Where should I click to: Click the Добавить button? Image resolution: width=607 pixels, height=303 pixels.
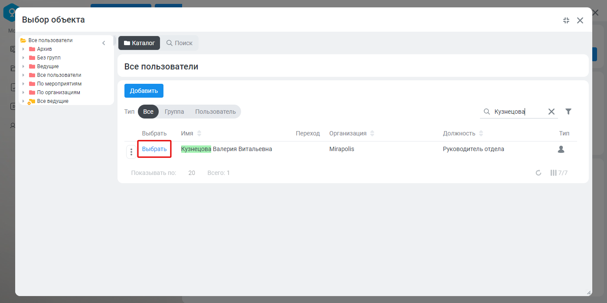pos(144,91)
